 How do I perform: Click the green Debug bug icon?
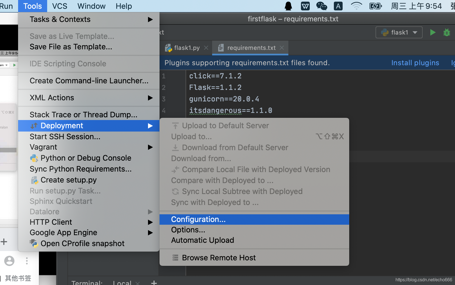coord(447,32)
